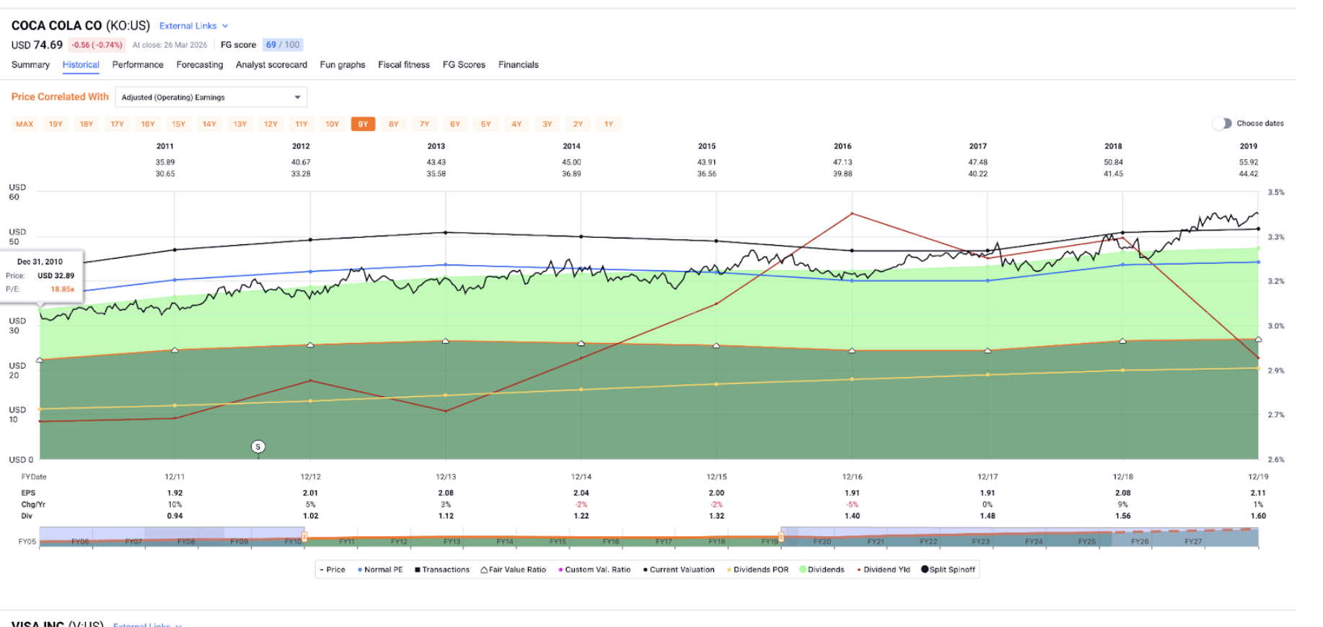Toggle the Choose dates switch
Image resolution: width=1323 pixels, height=627 pixels.
pos(1222,123)
